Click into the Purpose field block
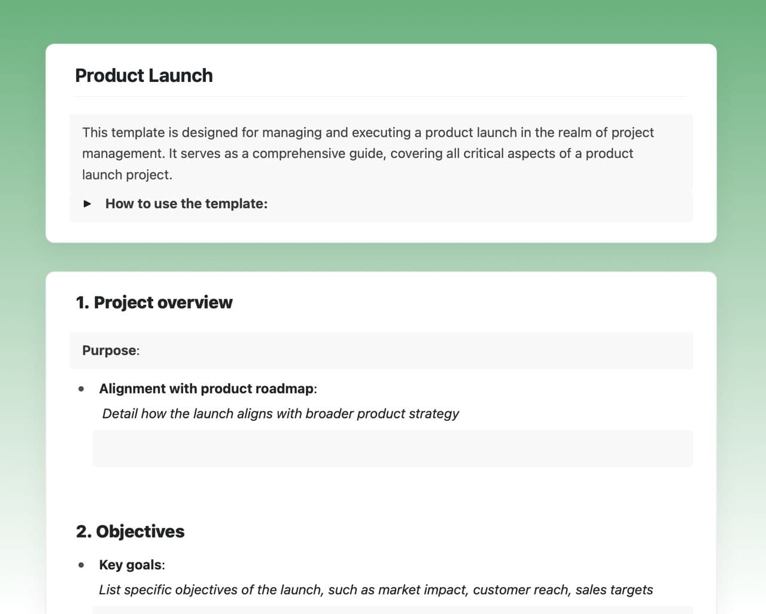This screenshot has width=766, height=614. (x=381, y=350)
